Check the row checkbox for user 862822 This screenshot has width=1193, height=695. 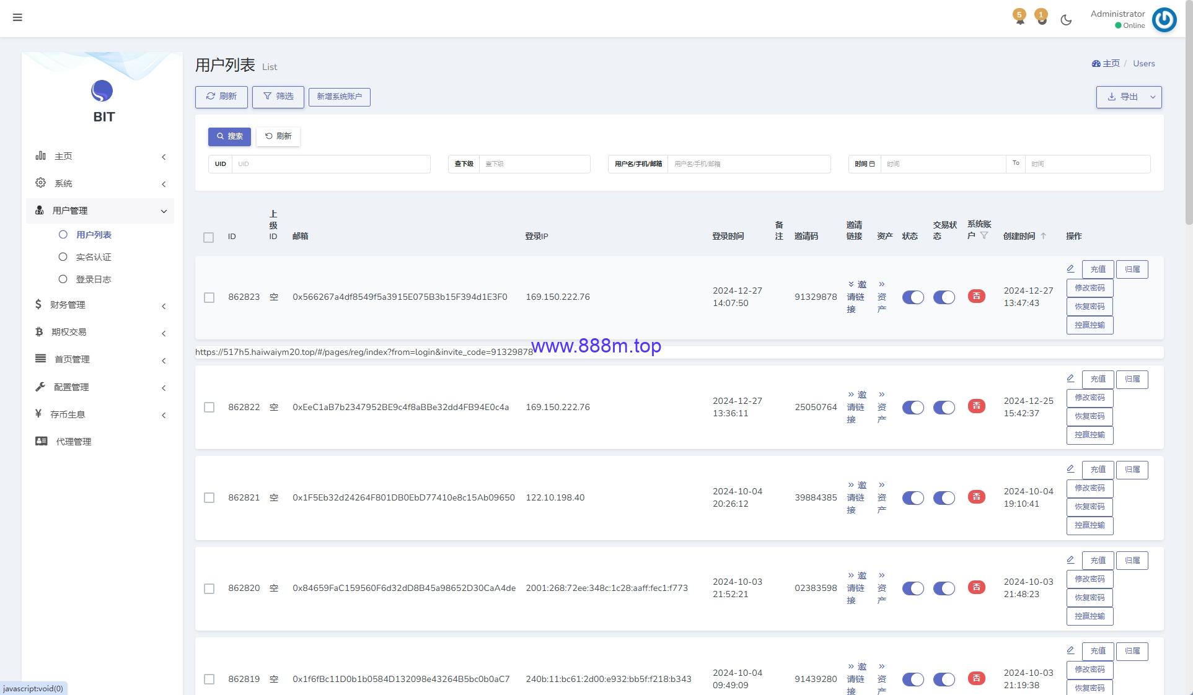tap(209, 407)
